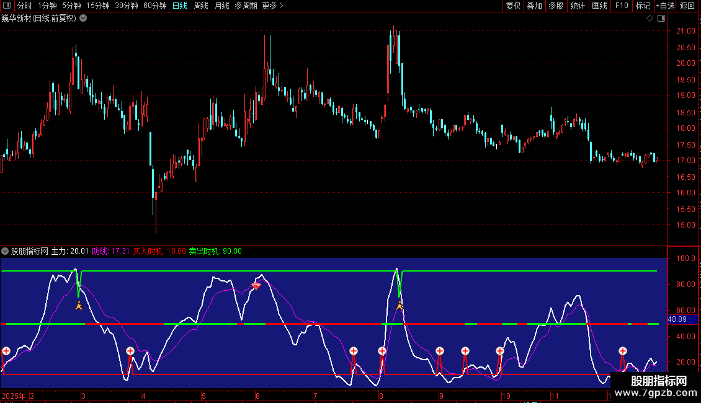Open F10 company information
This screenshot has height=403, width=701.
622,6
